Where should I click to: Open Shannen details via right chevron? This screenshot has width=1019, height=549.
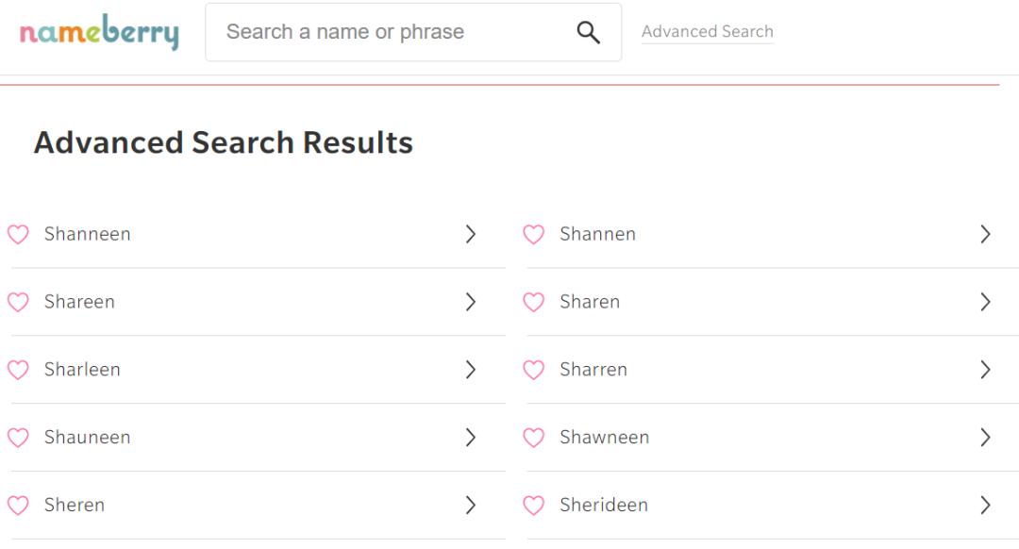[986, 235]
